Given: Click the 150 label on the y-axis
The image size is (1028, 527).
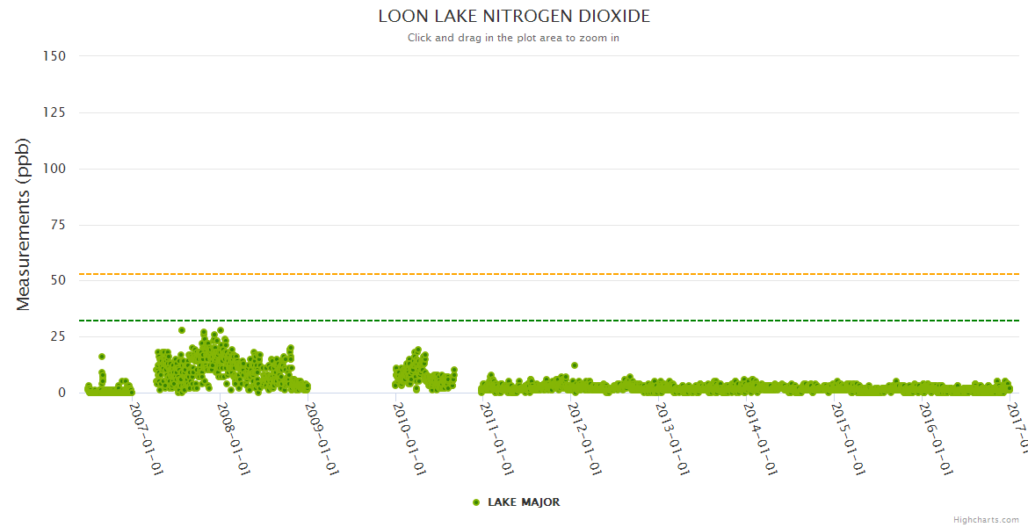Looking at the screenshot, I should coord(54,56).
